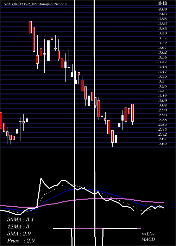
Task: Select the 2.62 price axis label
Action: click(x=163, y=144)
